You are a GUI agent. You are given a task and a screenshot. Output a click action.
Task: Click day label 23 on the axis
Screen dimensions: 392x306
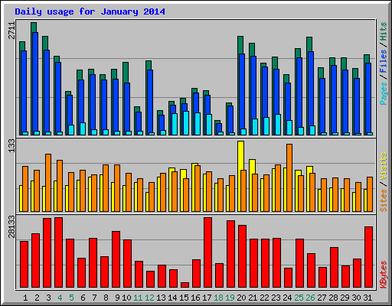click(x=276, y=298)
